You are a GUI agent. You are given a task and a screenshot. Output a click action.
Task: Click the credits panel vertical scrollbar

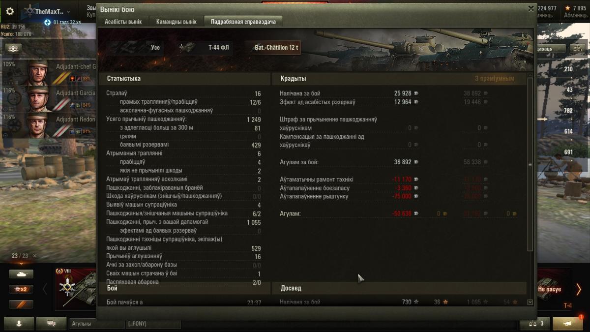(530, 165)
